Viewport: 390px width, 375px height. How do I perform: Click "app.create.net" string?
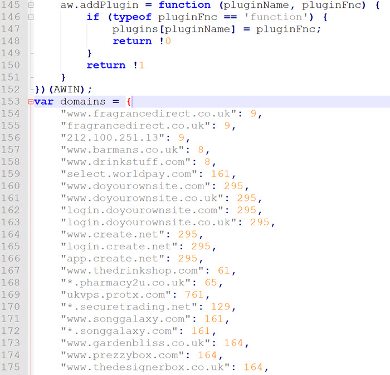tap(113, 259)
